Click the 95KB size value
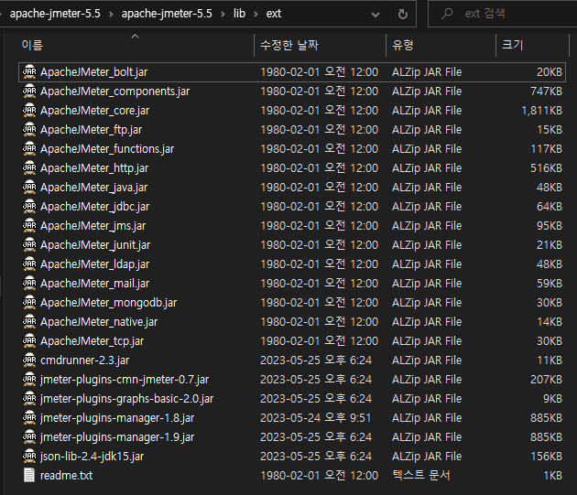The image size is (577, 495). (x=550, y=225)
